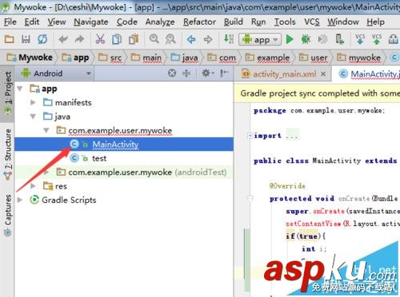Click the main breadcrumb
Screen dimensions: 400x297
pos(146,57)
